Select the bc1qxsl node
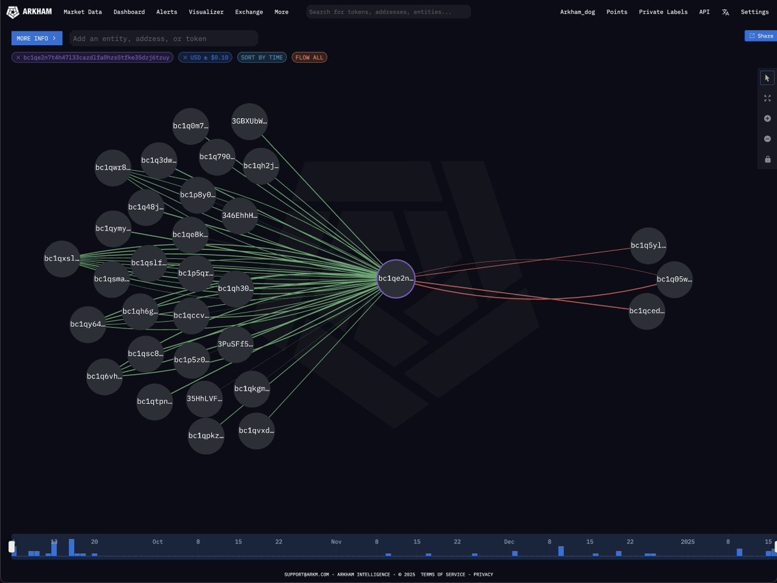 coord(62,259)
